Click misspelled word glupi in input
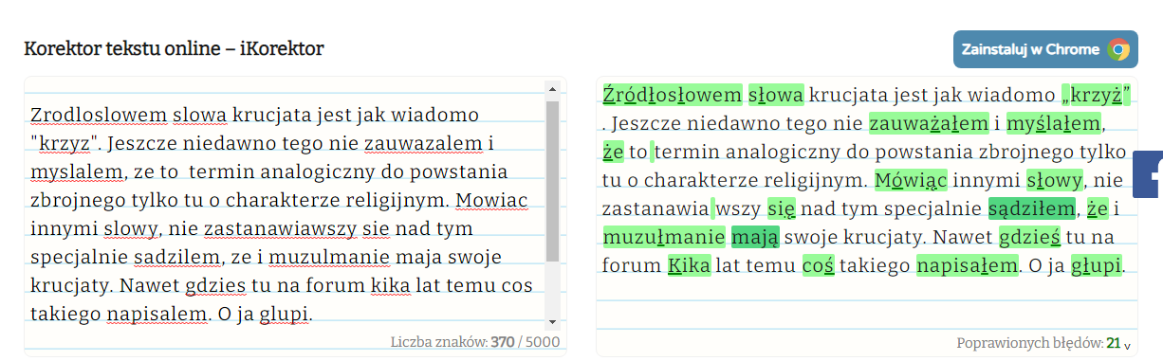This screenshot has width=1163, height=361. tap(284, 313)
